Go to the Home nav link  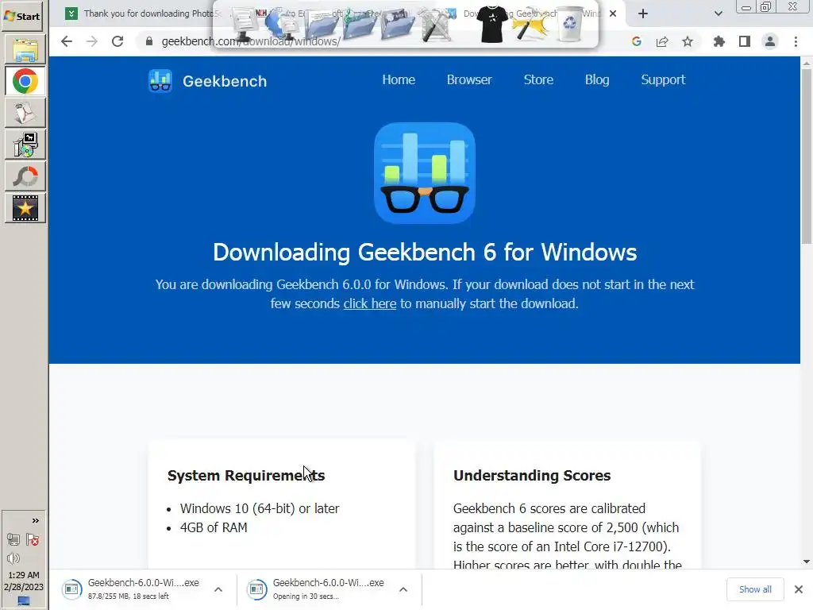(x=399, y=80)
